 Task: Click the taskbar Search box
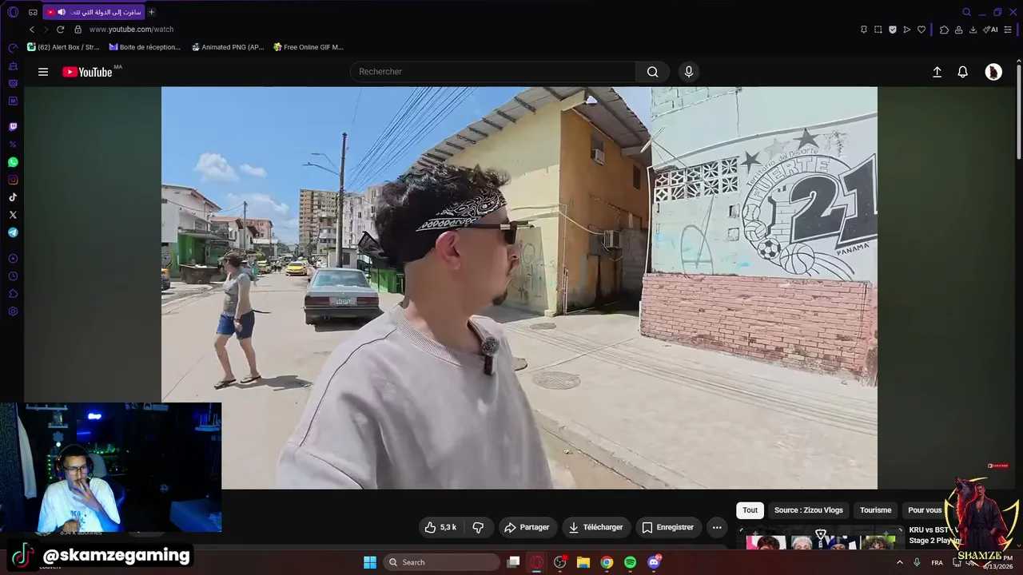tap(441, 562)
